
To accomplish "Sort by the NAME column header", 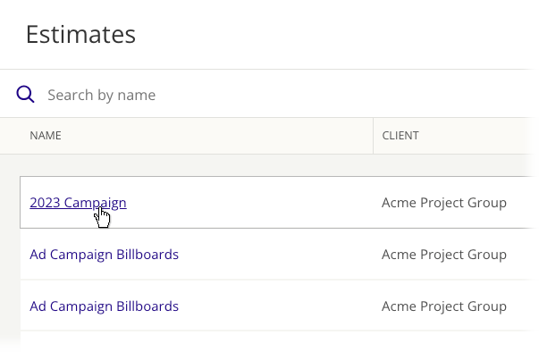I will coord(46,135).
